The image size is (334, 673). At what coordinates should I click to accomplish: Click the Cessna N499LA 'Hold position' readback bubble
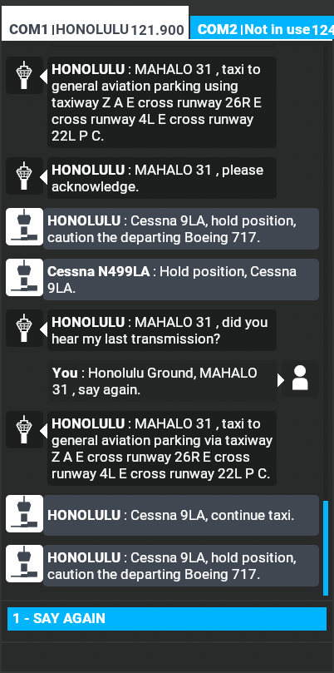(181, 280)
